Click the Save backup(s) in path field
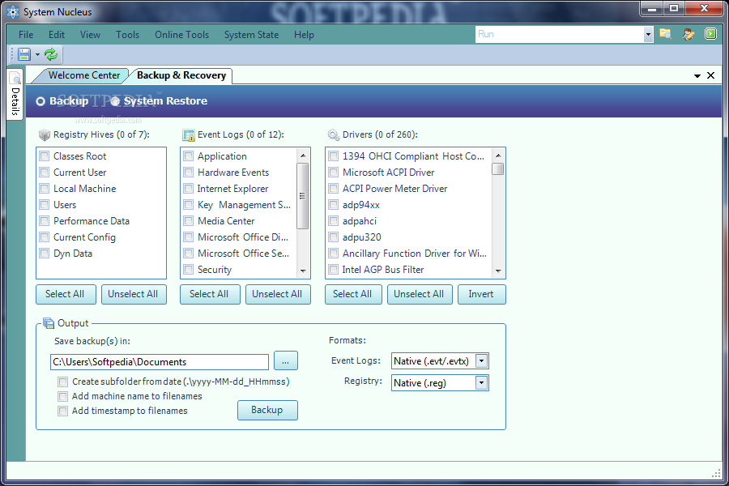The image size is (729, 486). click(x=160, y=362)
